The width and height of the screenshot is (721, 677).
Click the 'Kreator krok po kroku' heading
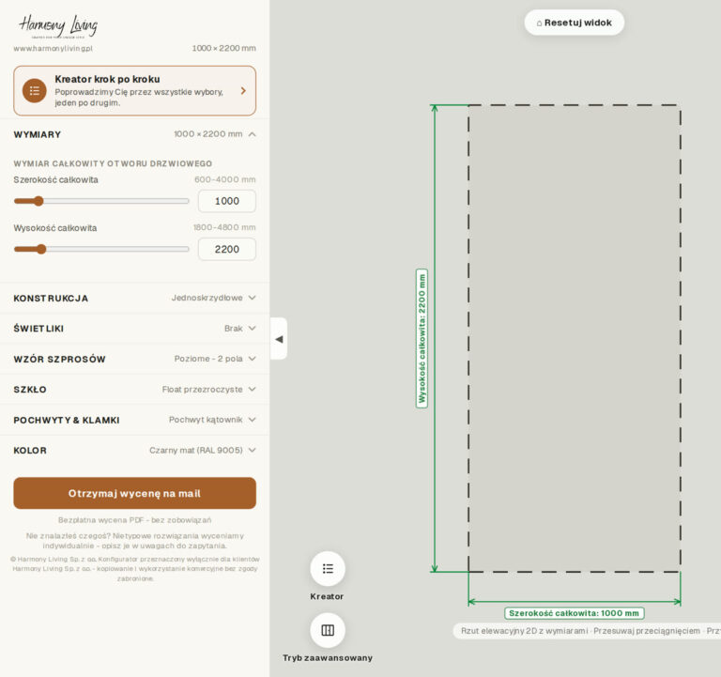point(107,79)
